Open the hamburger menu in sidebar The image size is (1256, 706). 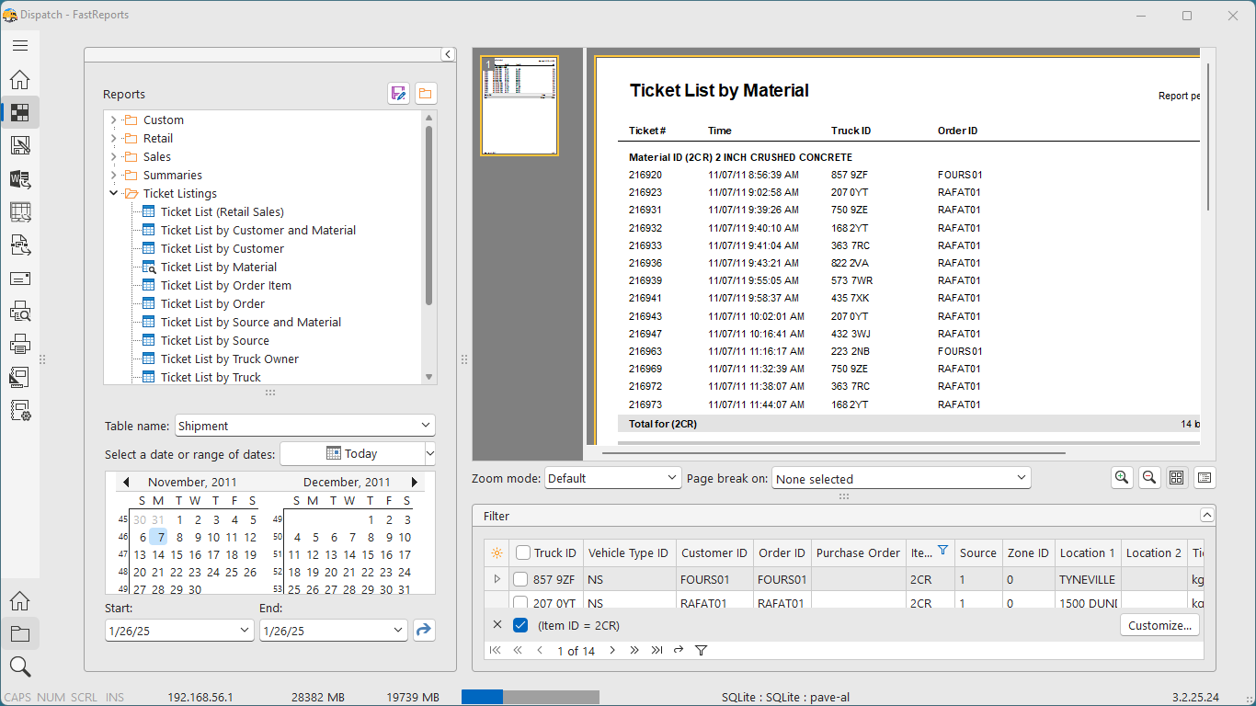coord(20,45)
